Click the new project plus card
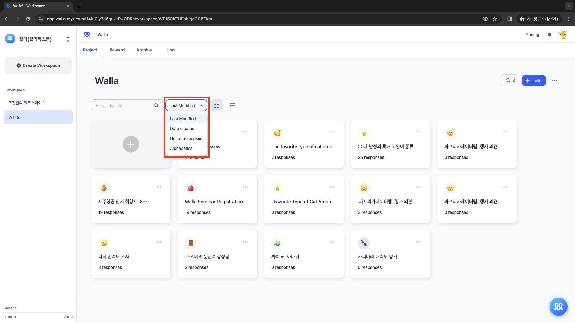The height and width of the screenshot is (323, 575). point(131,144)
